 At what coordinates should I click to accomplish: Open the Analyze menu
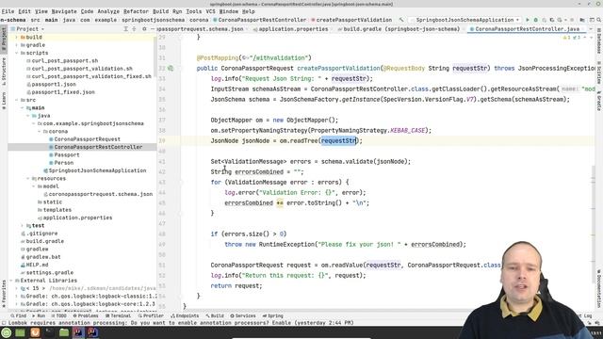(108, 11)
